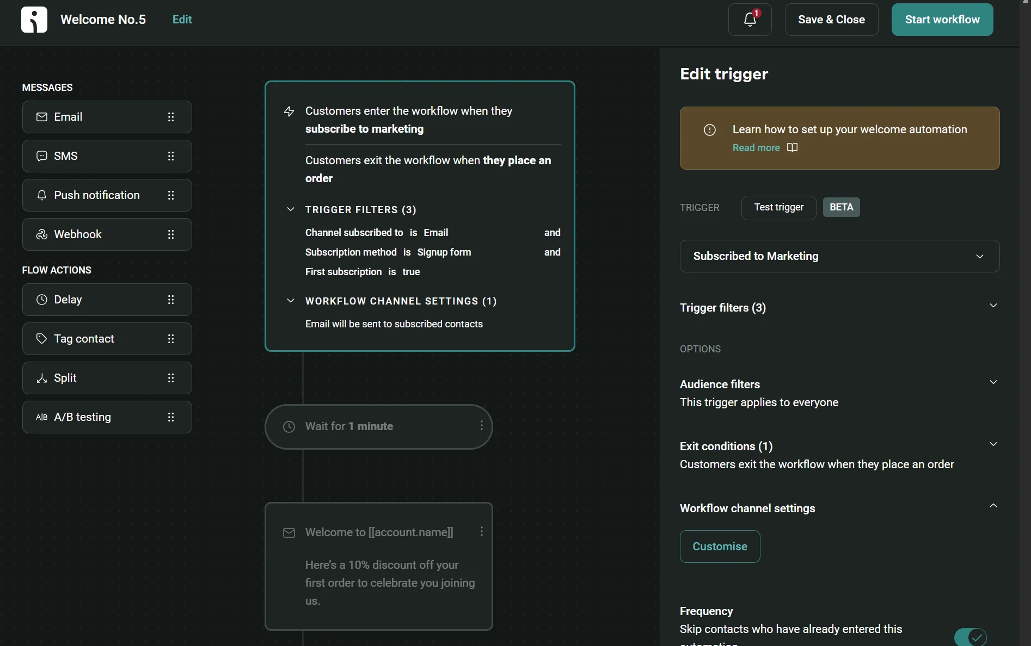Grab the Tag contact drag handle

tap(171, 339)
